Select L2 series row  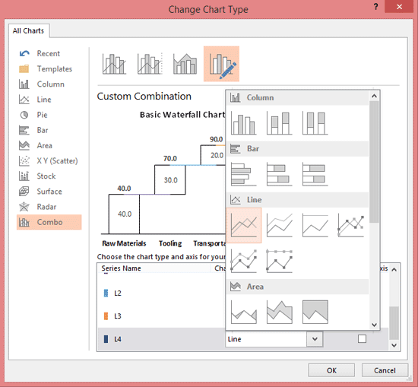161,293
